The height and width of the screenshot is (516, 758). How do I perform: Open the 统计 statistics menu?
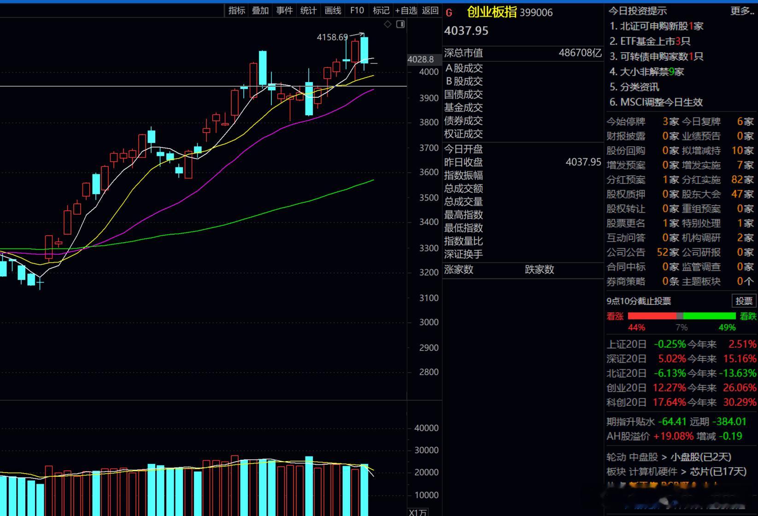(308, 10)
